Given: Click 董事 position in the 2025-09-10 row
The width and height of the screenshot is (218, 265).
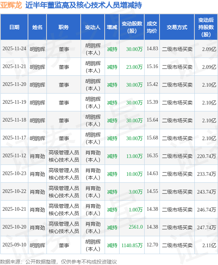Looking at the screenshot, I should point(64,245).
